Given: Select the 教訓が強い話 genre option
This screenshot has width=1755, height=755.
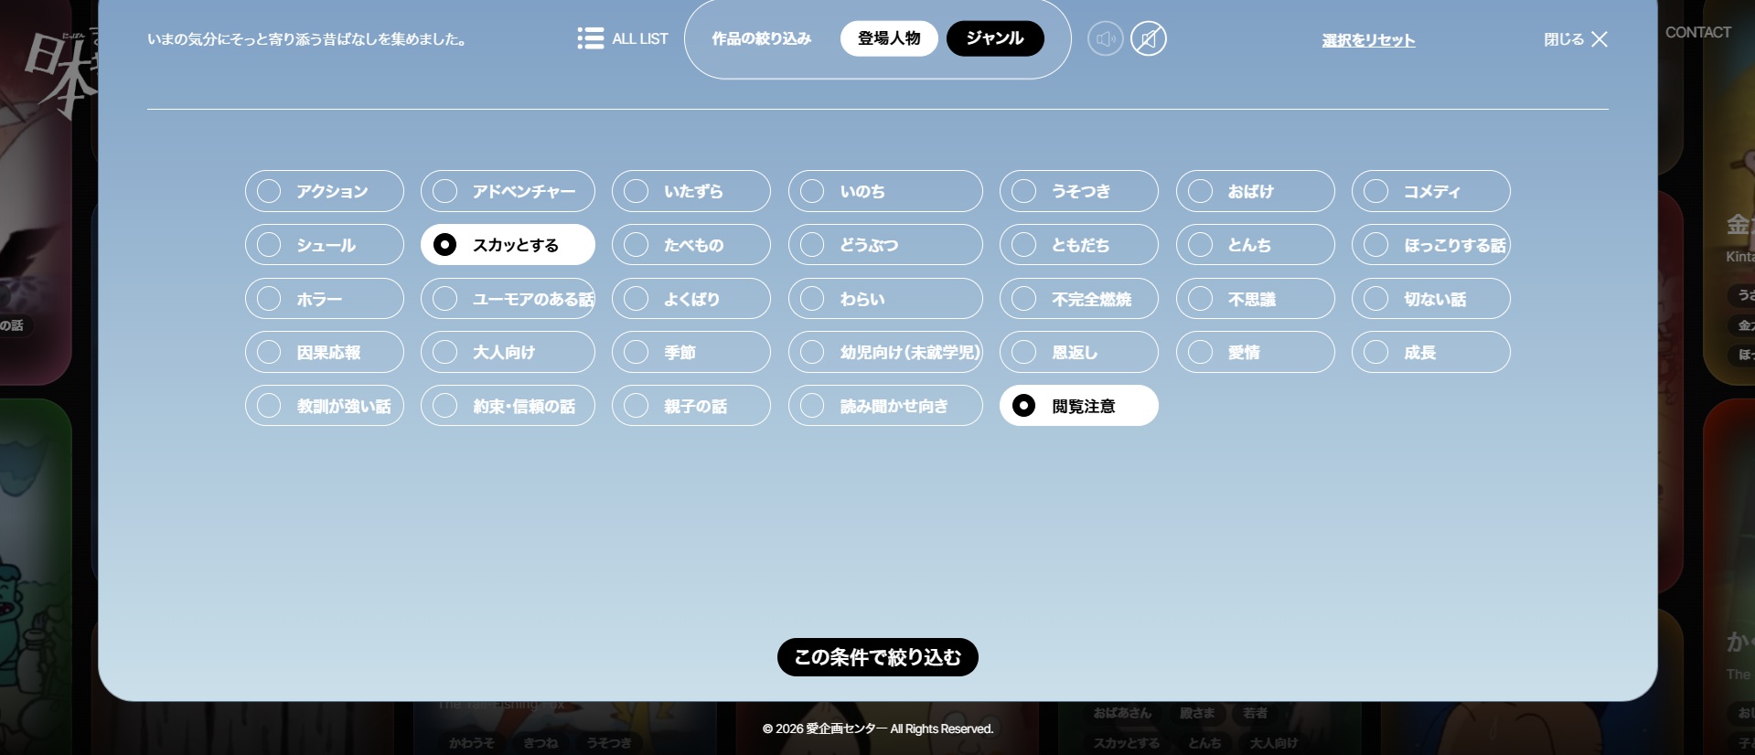Looking at the screenshot, I should point(325,406).
